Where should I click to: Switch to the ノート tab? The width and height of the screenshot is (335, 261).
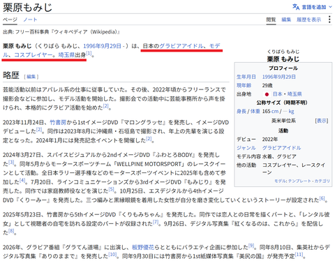point(30,20)
